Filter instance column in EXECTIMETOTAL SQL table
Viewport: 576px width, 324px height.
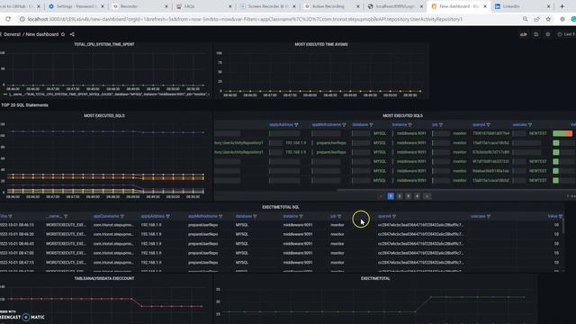pyautogui.click(x=301, y=216)
